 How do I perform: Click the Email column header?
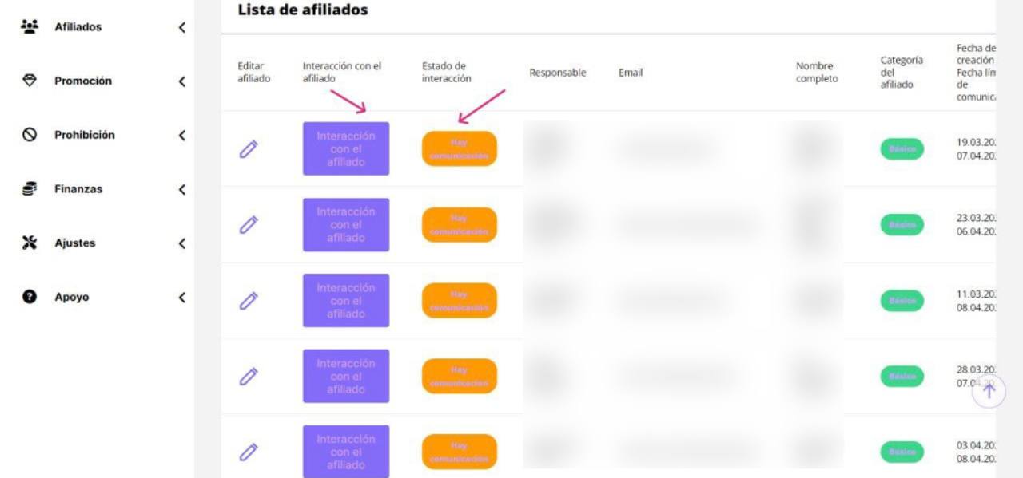pos(631,73)
